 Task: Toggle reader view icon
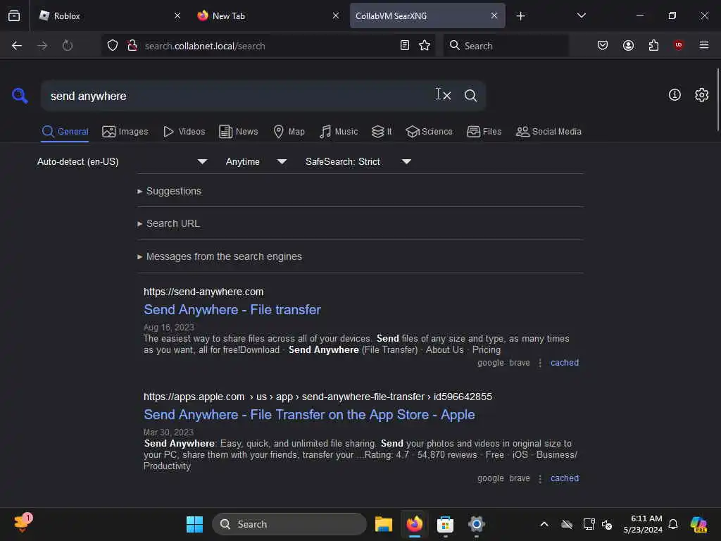coord(405,45)
